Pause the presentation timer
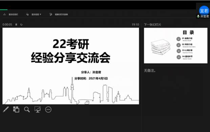The height and width of the screenshot is (132, 210). [16, 25]
